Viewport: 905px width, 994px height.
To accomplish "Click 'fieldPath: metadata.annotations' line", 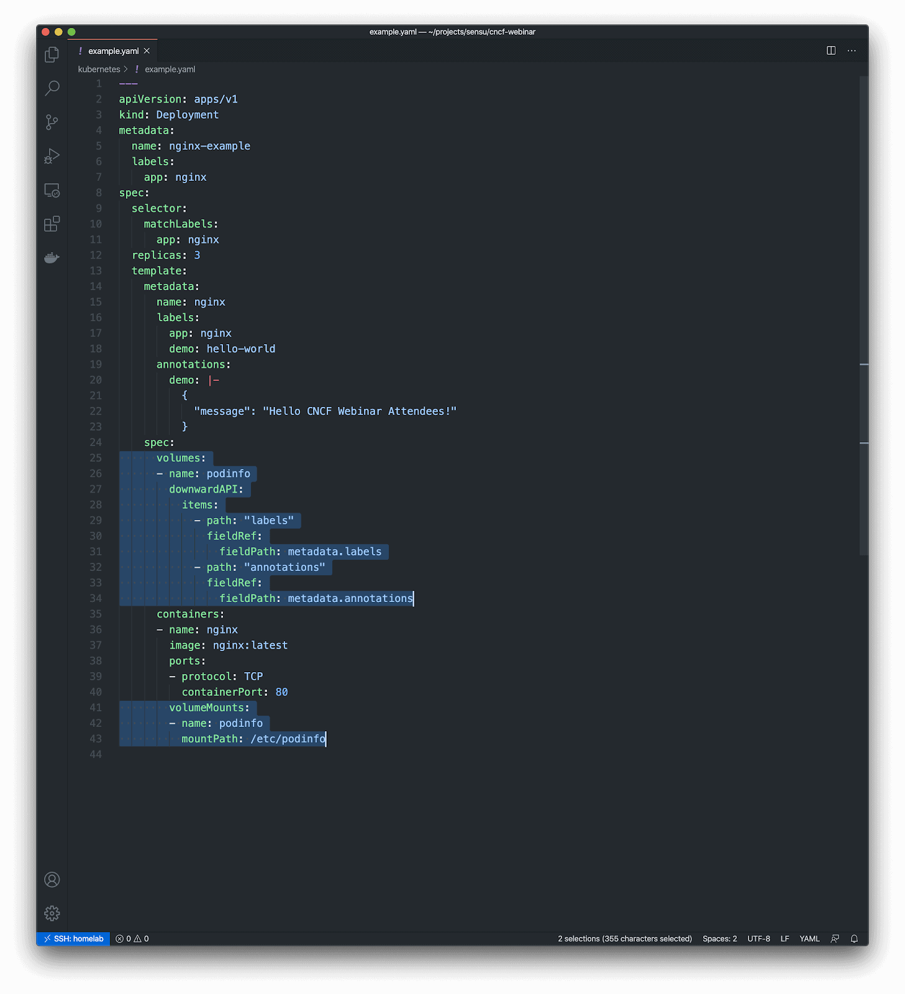I will (316, 598).
